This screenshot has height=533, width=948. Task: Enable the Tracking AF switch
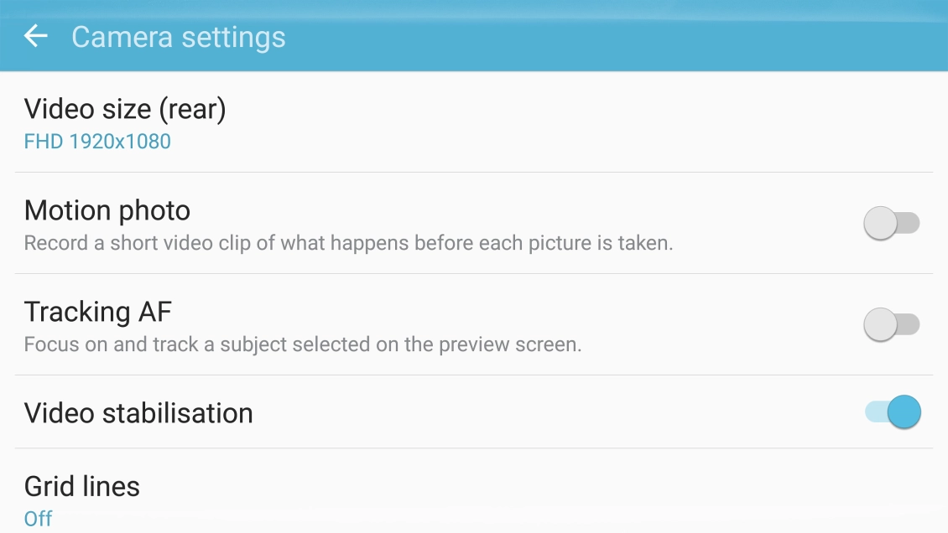892,325
